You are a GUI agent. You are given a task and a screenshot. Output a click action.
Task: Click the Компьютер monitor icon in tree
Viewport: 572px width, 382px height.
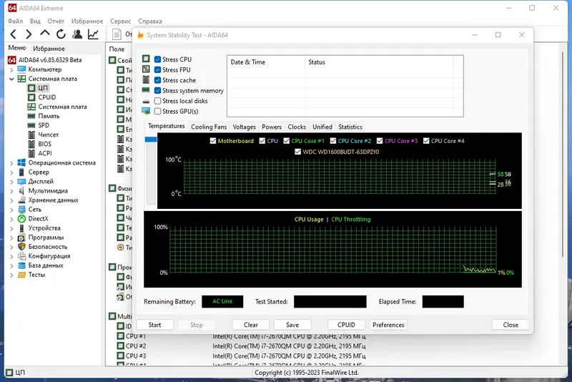[x=22, y=69]
